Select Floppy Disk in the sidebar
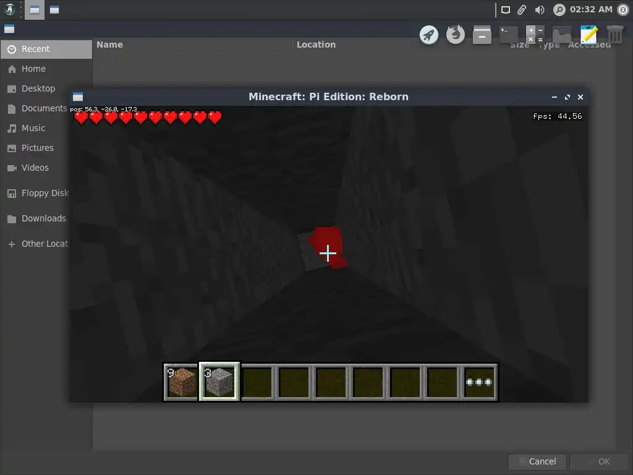This screenshot has height=475, width=633. (x=35, y=193)
